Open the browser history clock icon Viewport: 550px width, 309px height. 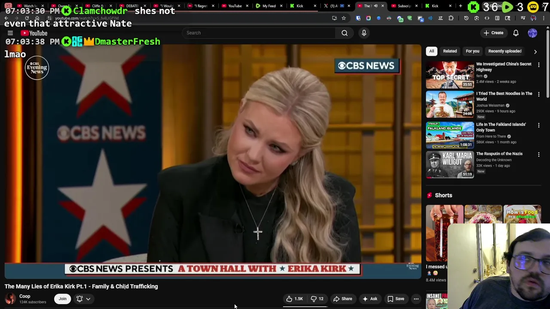tap(466, 18)
